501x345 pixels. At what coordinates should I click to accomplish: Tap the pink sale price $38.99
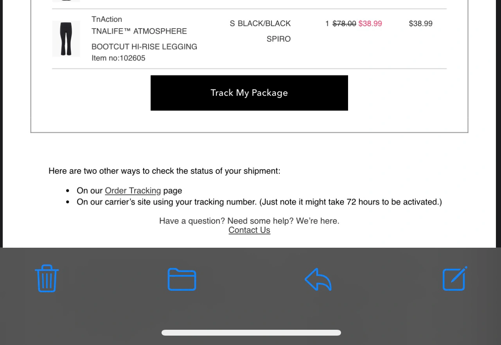[x=370, y=24]
